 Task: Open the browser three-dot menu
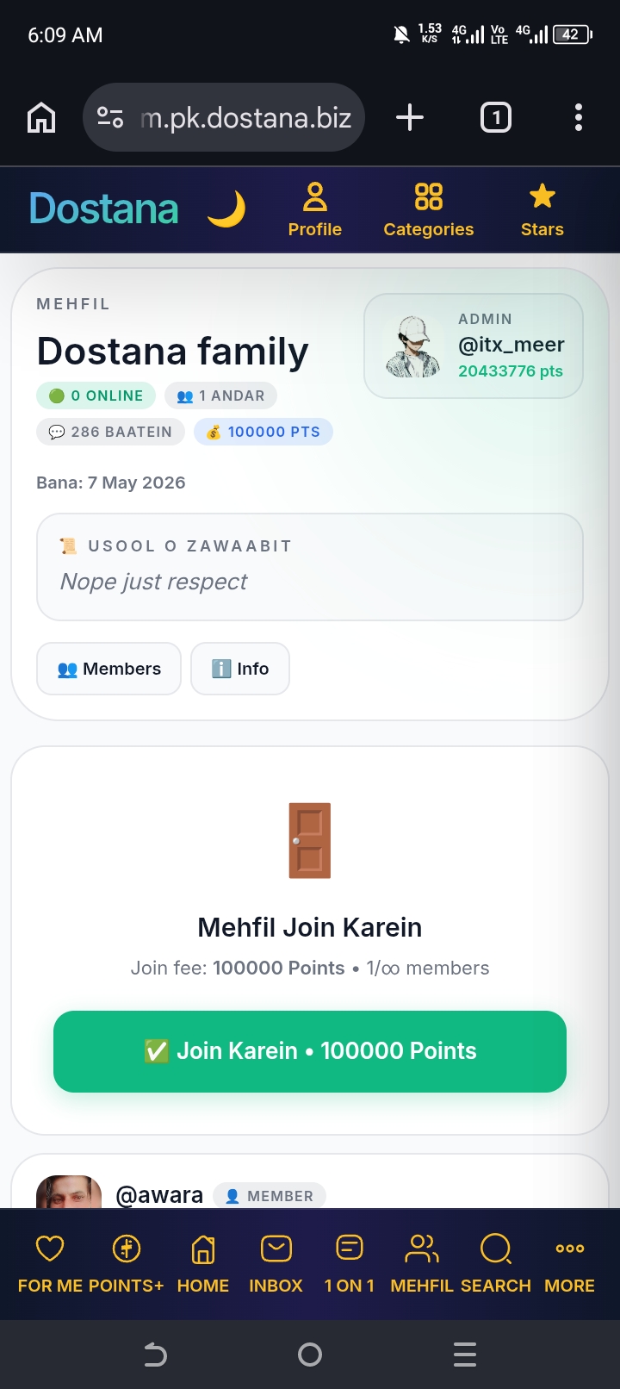pyautogui.click(x=579, y=117)
